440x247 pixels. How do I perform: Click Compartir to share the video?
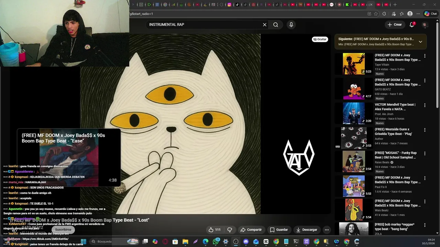tap(251, 230)
